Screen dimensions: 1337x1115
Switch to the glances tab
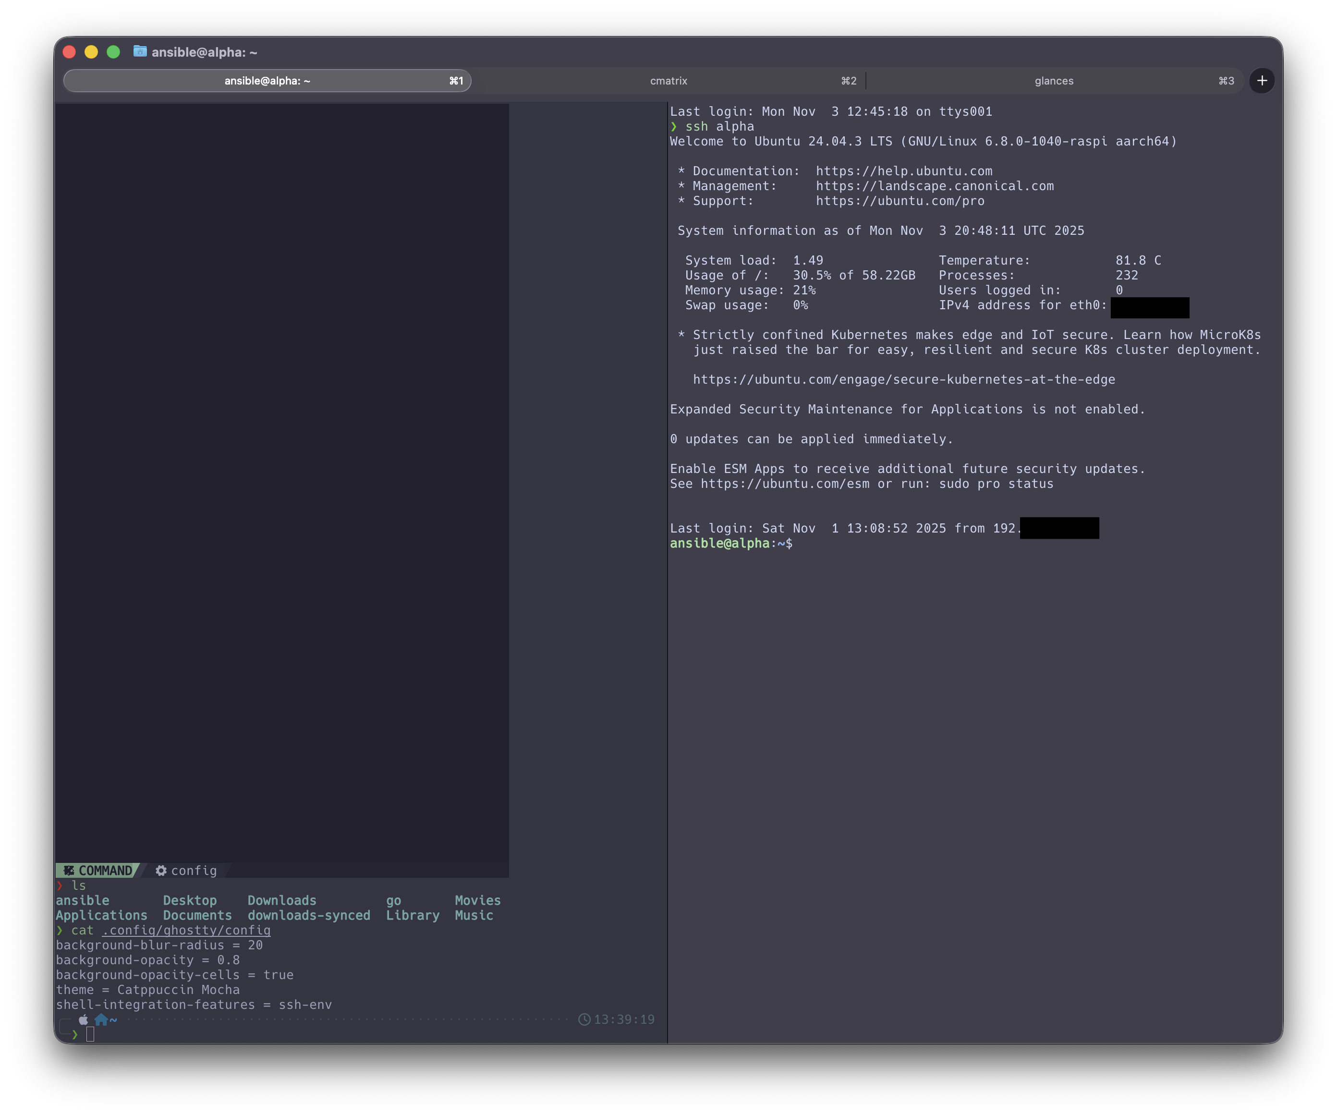(1054, 81)
